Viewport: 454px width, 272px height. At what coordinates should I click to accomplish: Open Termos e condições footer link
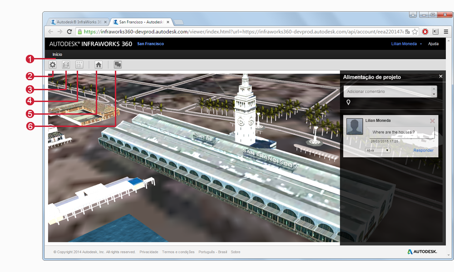click(x=178, y=252)
